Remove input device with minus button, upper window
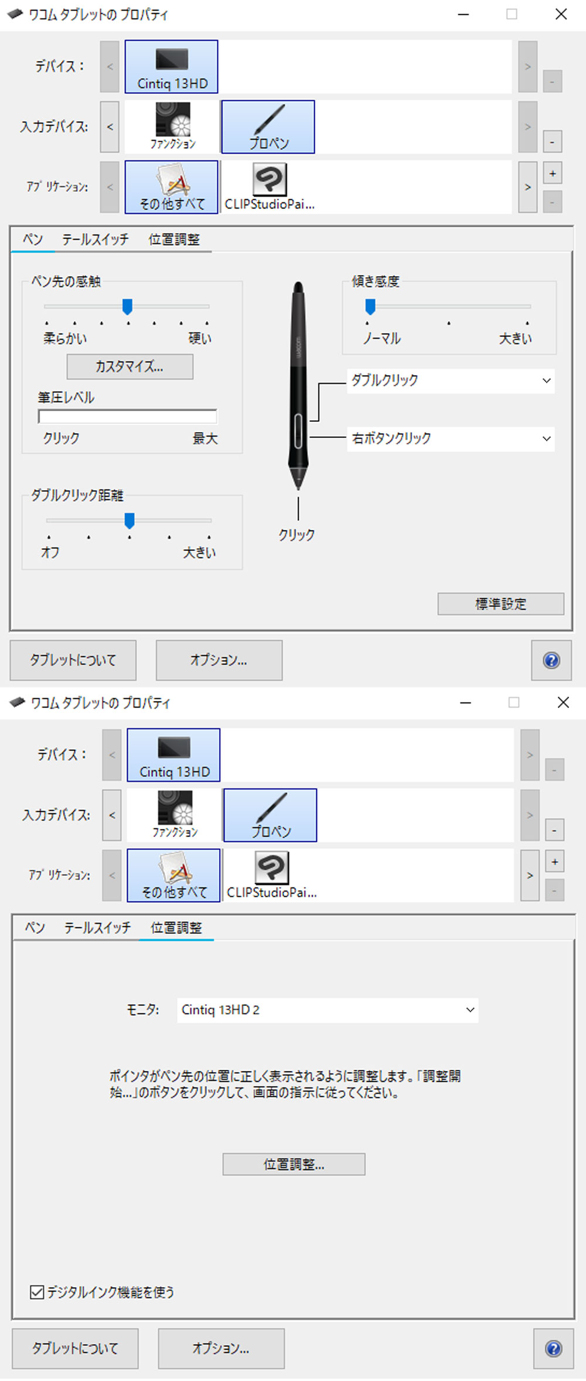This screenshot has height=1381, width=586. tap(553, 141)
